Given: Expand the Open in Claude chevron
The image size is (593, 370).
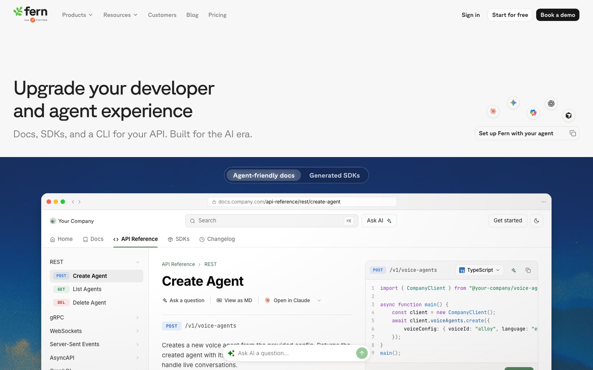Looking at the screenshot, I should (319, 301).
